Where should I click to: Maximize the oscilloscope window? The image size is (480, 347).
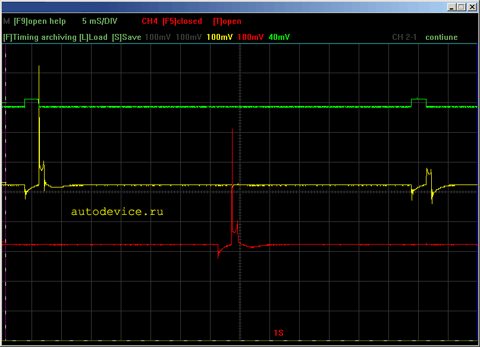point(462,7)
